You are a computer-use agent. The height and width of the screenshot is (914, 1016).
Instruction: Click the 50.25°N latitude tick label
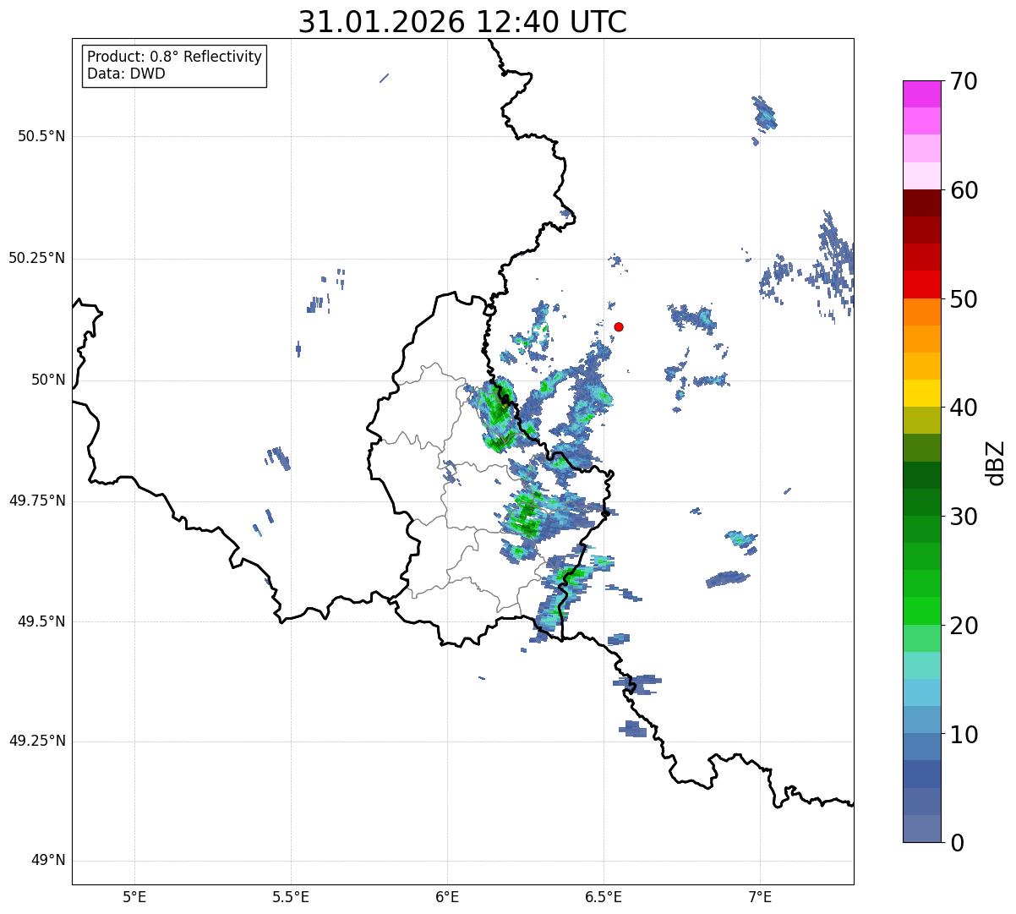pyautogui.click(x=37, y=258)
